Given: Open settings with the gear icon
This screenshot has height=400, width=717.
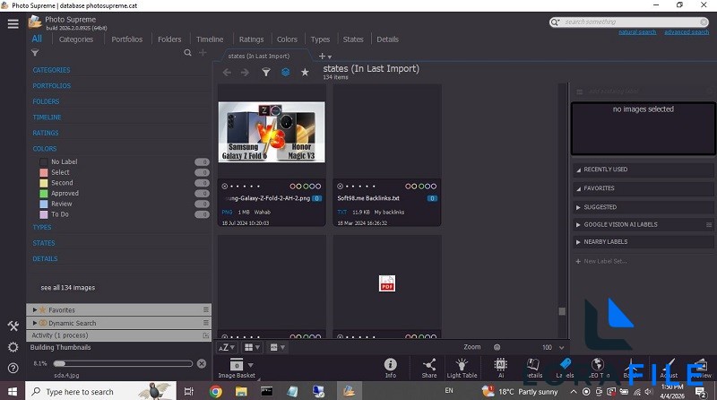Looking at the screenshot, I should [x=13, y=347].
